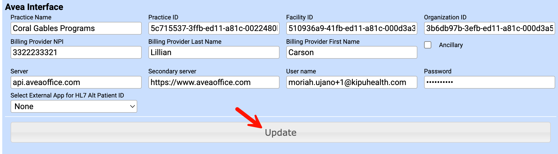Select the Organization ID text field
This screenshot has width=558, height=154.
click(489, 28)
